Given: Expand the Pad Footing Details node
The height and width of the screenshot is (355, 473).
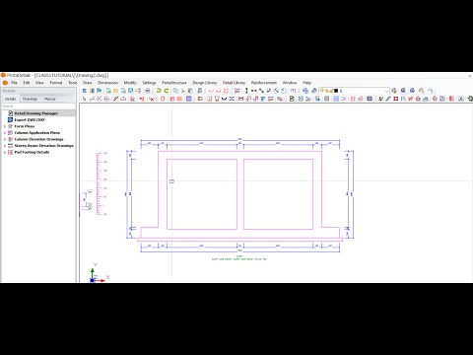Looking at the screenshot, I should tap(5, 152).
